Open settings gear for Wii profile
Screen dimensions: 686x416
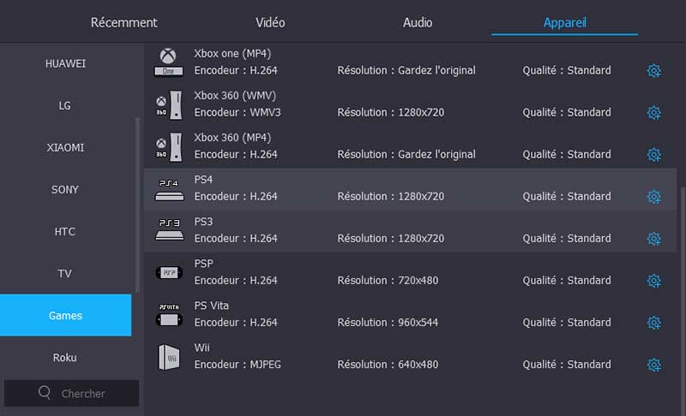[653, 365]
